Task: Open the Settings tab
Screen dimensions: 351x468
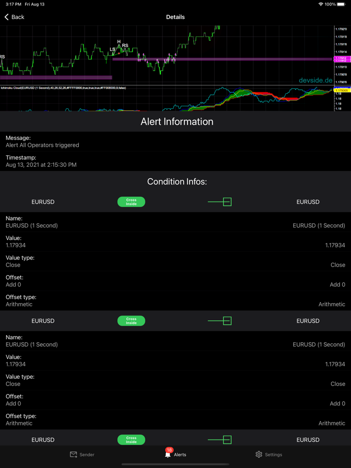Action: pos(269,454)
